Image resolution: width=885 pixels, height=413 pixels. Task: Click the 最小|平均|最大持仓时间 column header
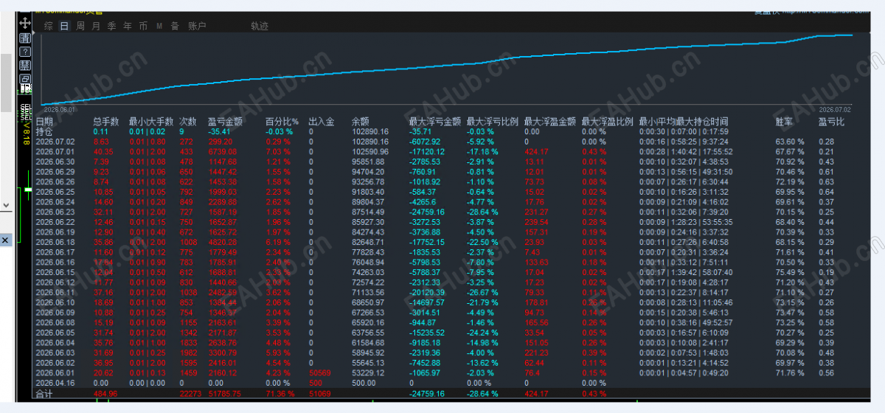684,122
